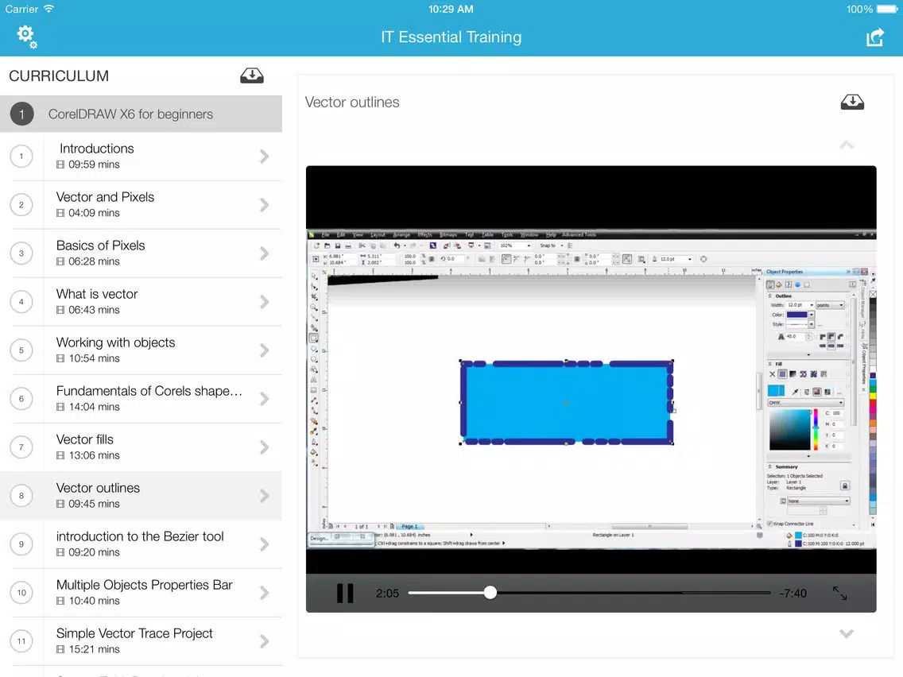Screen dimensions: 903x677
Task: Tap the battery indicator in status bar
Action: [x=887, y=9]
